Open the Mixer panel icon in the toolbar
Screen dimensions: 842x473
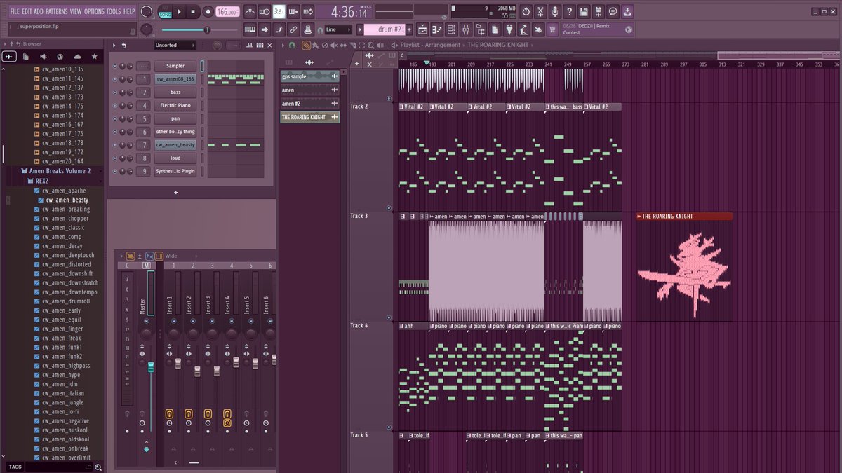(x=467, y=29)
